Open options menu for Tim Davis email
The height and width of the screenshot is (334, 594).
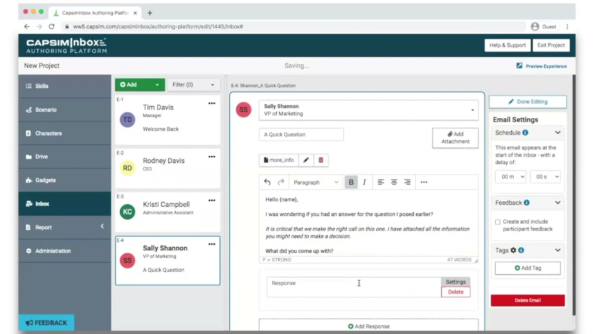212,103
